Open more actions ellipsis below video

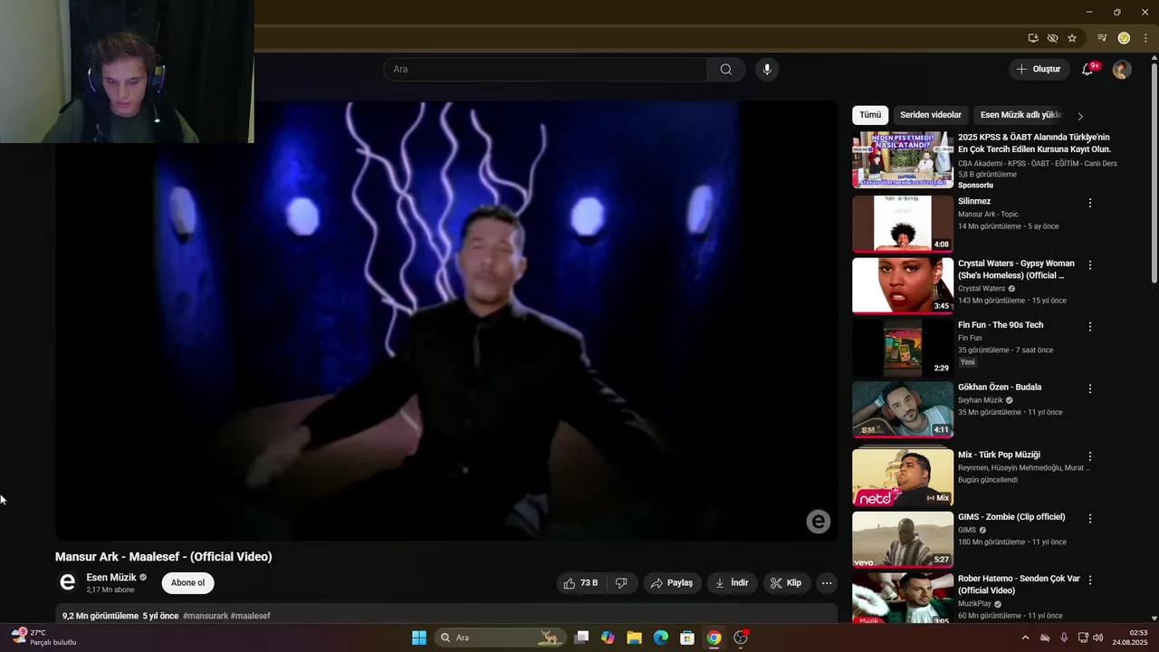(x=827, y=583)
